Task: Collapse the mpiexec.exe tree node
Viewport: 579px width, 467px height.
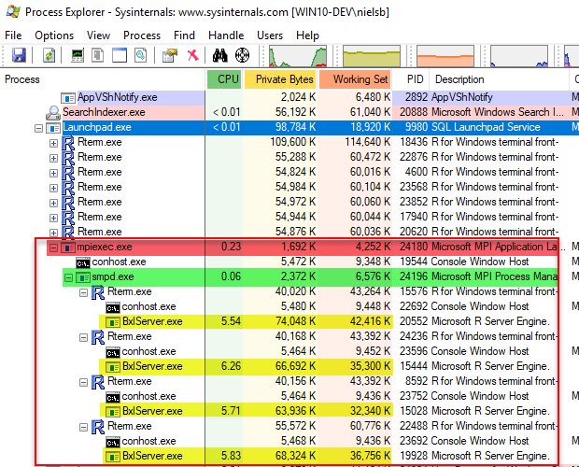Action: (53, 248)
